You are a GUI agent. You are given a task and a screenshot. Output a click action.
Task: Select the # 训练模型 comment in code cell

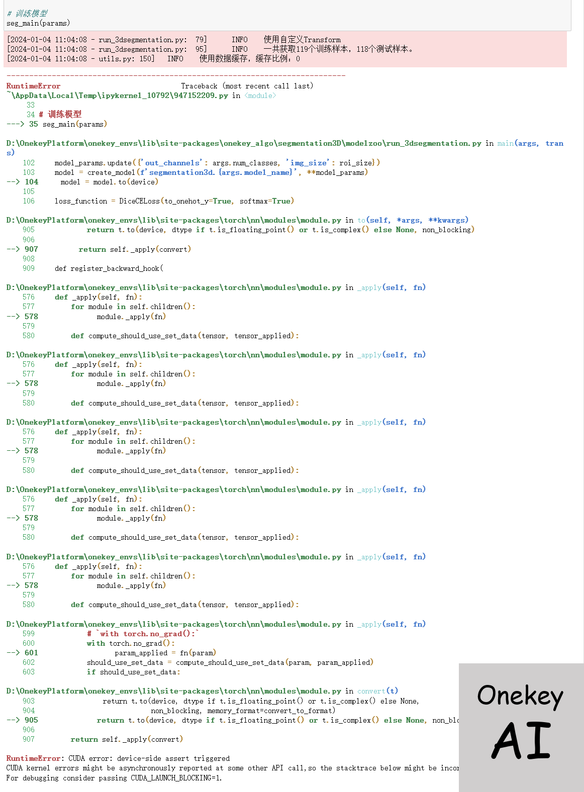click(27, 14)
